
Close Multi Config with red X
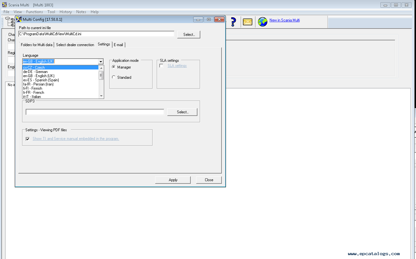[219, 19]
